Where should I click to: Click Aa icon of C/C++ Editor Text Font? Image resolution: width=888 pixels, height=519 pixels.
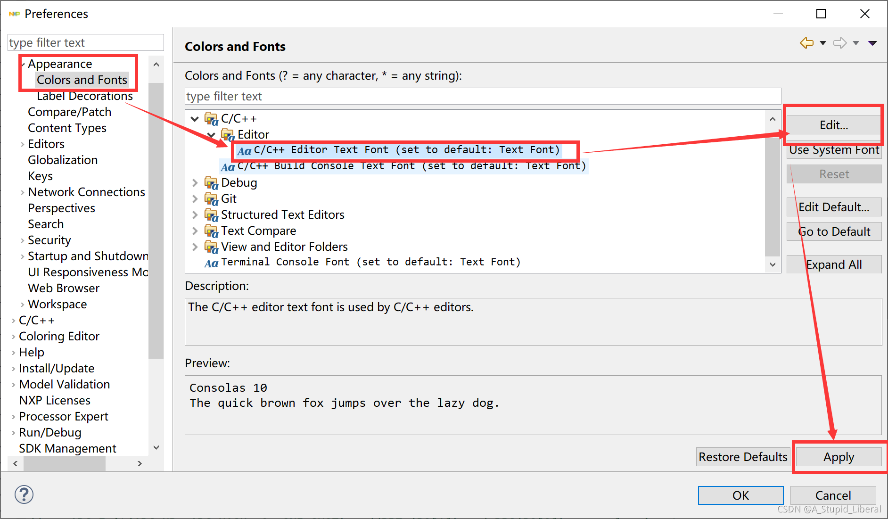pyautogui.click(x=244, y=151)
